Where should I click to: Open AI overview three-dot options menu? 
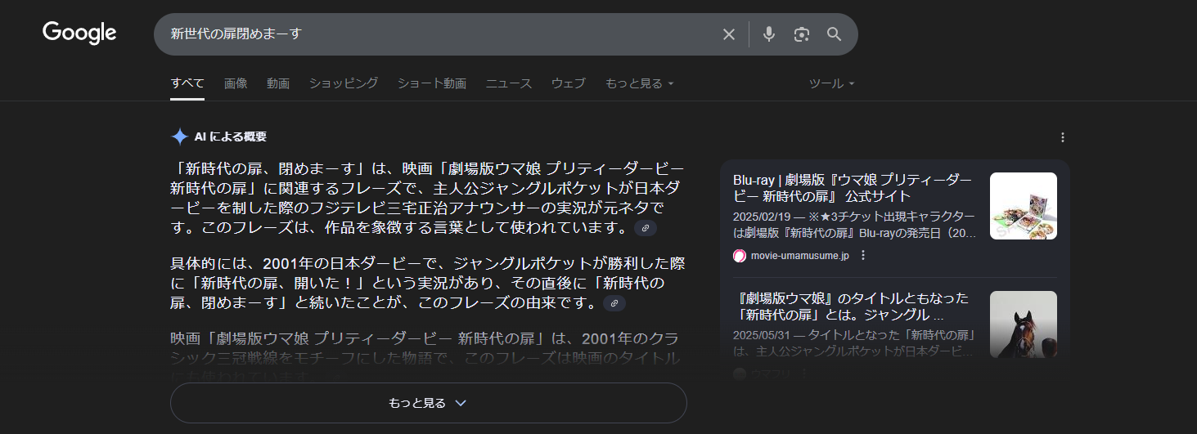1062,137
